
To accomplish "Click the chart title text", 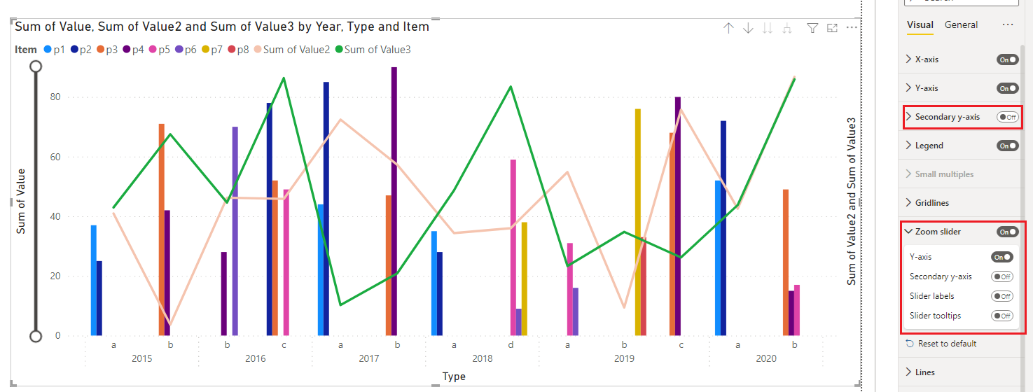I will point(222,27).
